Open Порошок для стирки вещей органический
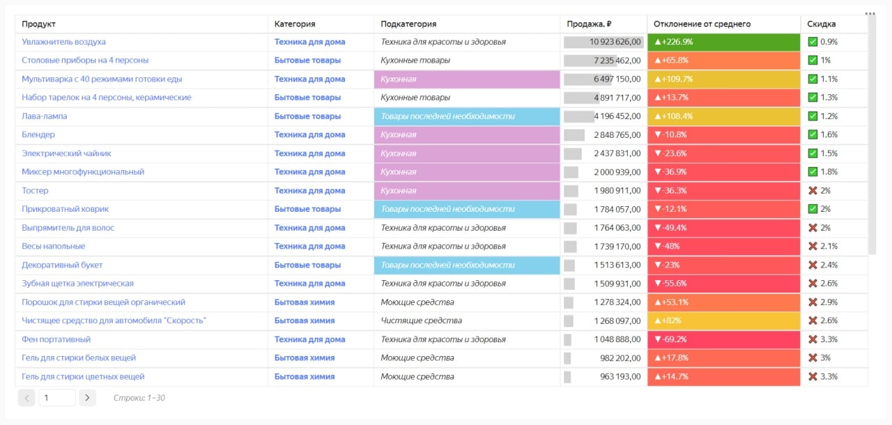The width and height of the screenshot is (892, 425). coord(103,302)
